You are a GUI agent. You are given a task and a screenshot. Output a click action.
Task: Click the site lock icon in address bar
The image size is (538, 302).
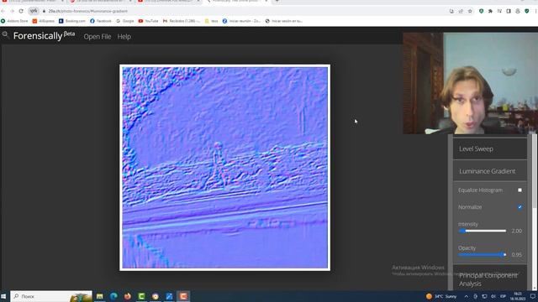click(x=44, y=11)
